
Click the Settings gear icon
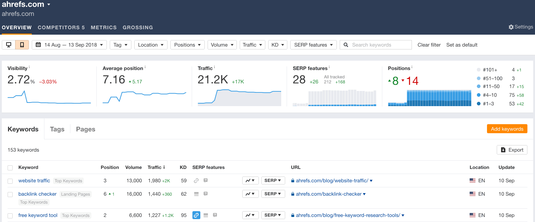[511, 27]
